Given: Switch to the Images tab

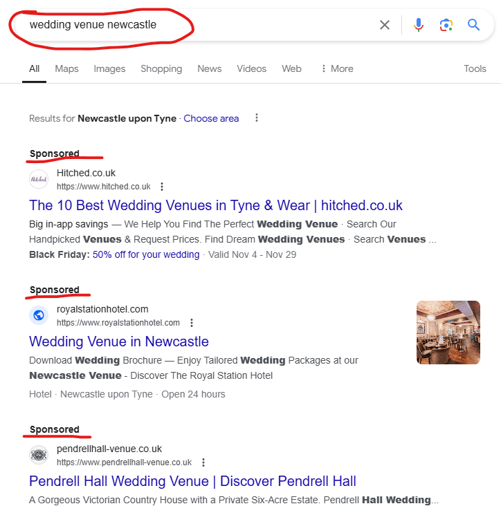Looking at the screenshot, I should (x=109, y=68).
